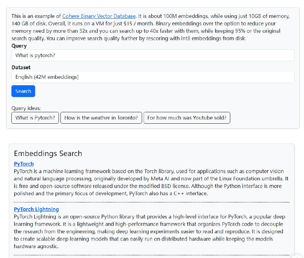Open the PyTorch result link
Viewport: 304px width, 258px height.
[x=24, y=164]
